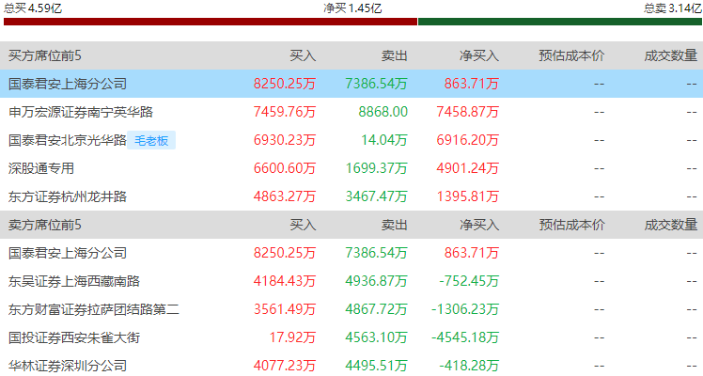Click the 14.04万 sell amount
Viewport: 703px width, 376px height.
click(384, 140)
